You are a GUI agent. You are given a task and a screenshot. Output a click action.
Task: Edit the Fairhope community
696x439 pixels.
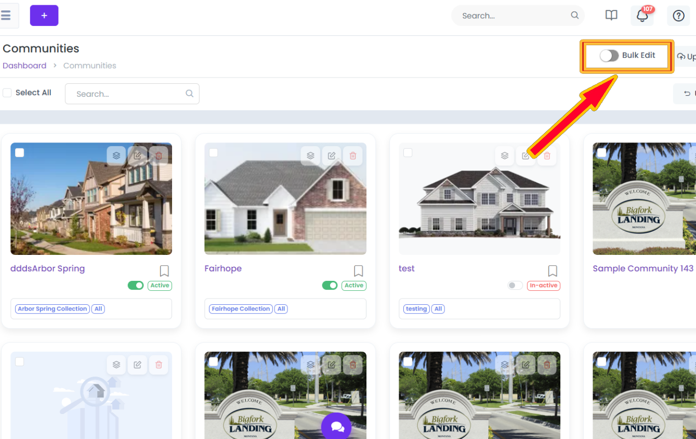click(332, 156)
